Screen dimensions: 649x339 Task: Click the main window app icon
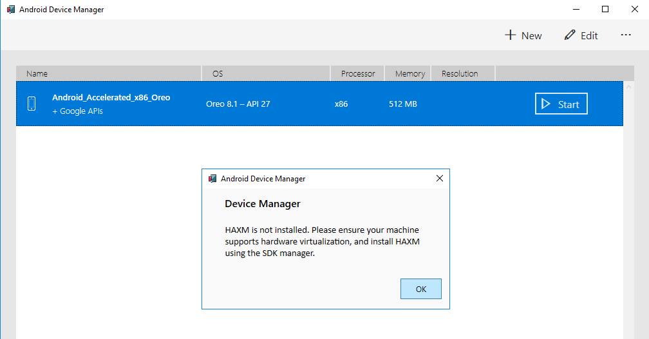11,9
